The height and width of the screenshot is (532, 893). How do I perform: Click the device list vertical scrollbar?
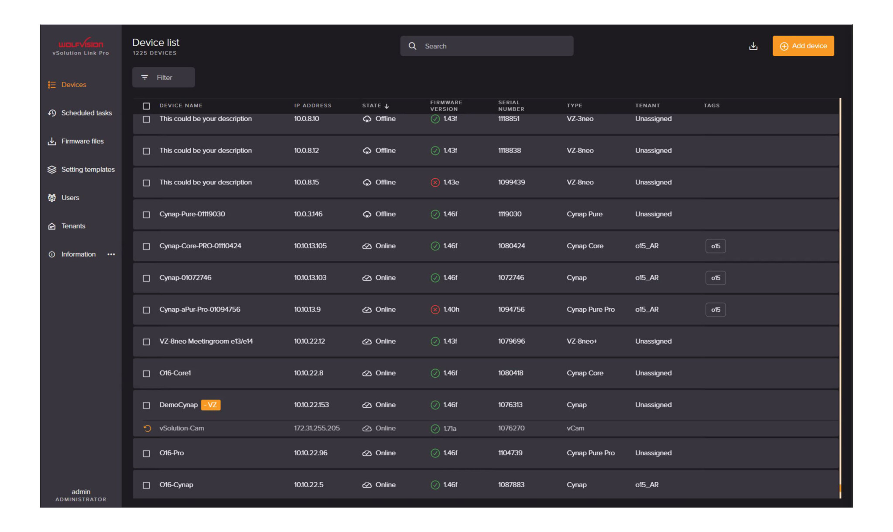[x=840, y=298]
